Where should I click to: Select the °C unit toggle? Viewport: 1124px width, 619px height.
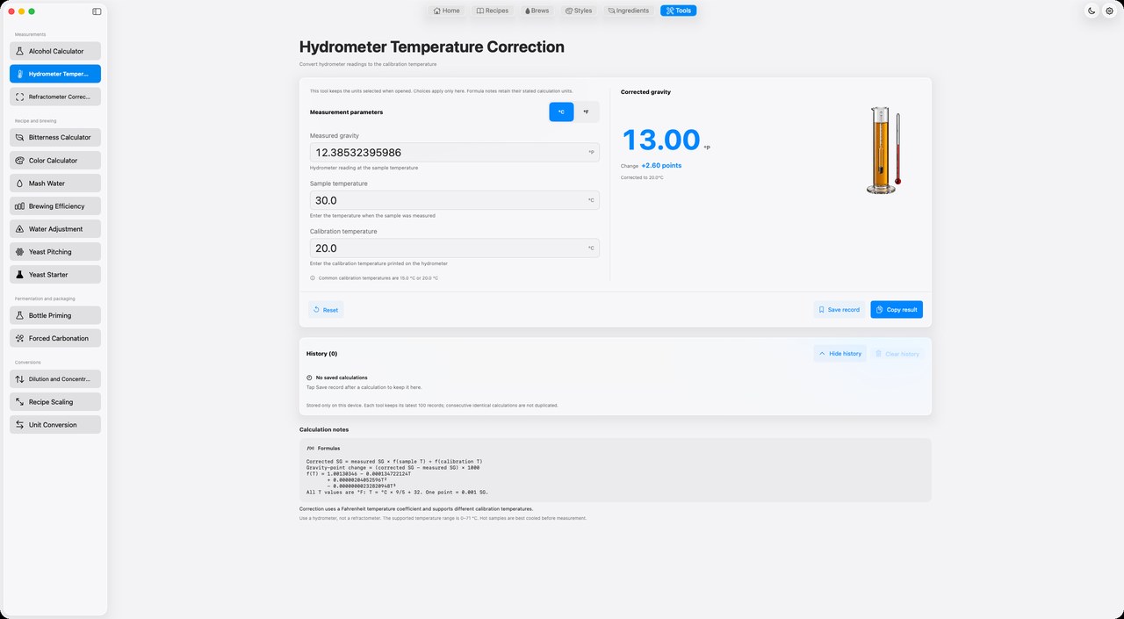point(561,112)
